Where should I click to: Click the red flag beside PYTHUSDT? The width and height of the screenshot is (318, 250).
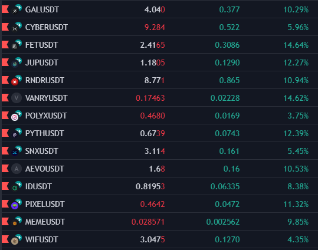pyautogui.click(x=5, y=133)
